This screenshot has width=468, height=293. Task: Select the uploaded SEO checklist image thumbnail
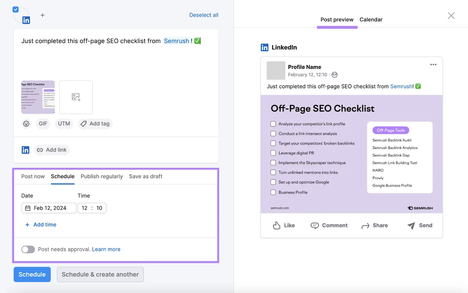click(x=38, y=97)
